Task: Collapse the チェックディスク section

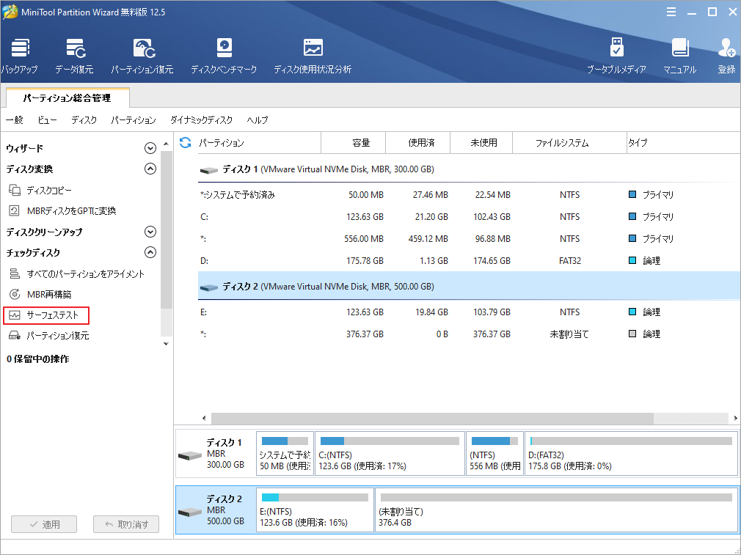Action: click(x=150, y=252)
